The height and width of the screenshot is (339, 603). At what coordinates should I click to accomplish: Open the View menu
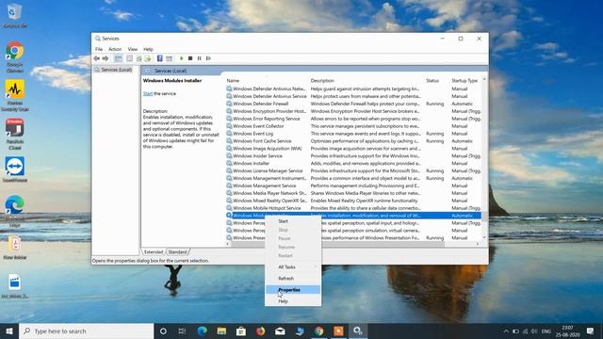click(x=133, y=49)
